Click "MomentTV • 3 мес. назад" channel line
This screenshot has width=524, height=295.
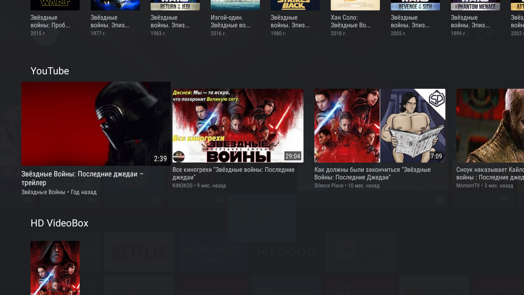point(485,185)
